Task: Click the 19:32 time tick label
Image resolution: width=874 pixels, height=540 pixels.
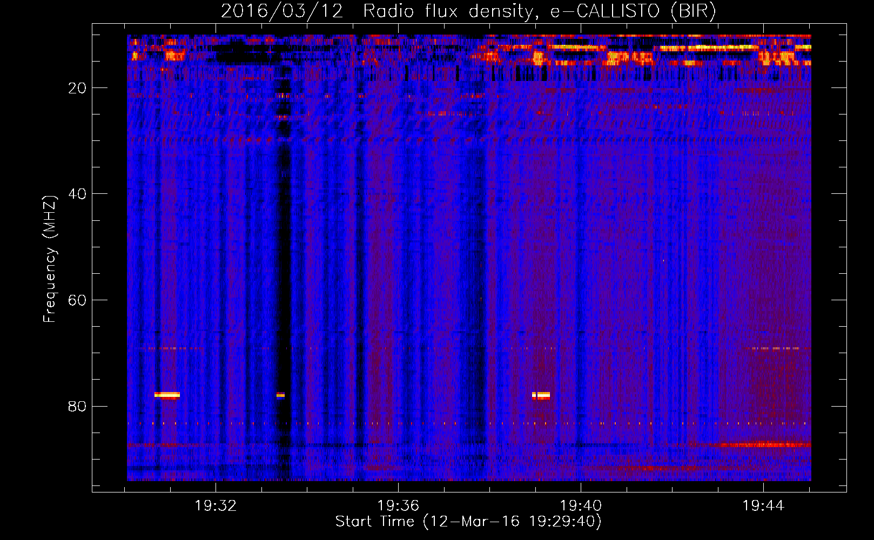Action: tap(216, 505)
